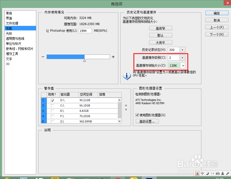Click the memory usage slider bar

click(78, 57)
